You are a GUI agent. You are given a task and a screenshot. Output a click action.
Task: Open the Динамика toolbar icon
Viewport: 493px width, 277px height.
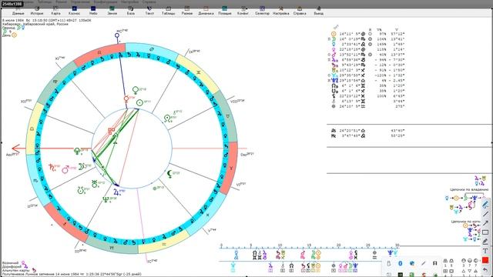click(x=206, y=11)
